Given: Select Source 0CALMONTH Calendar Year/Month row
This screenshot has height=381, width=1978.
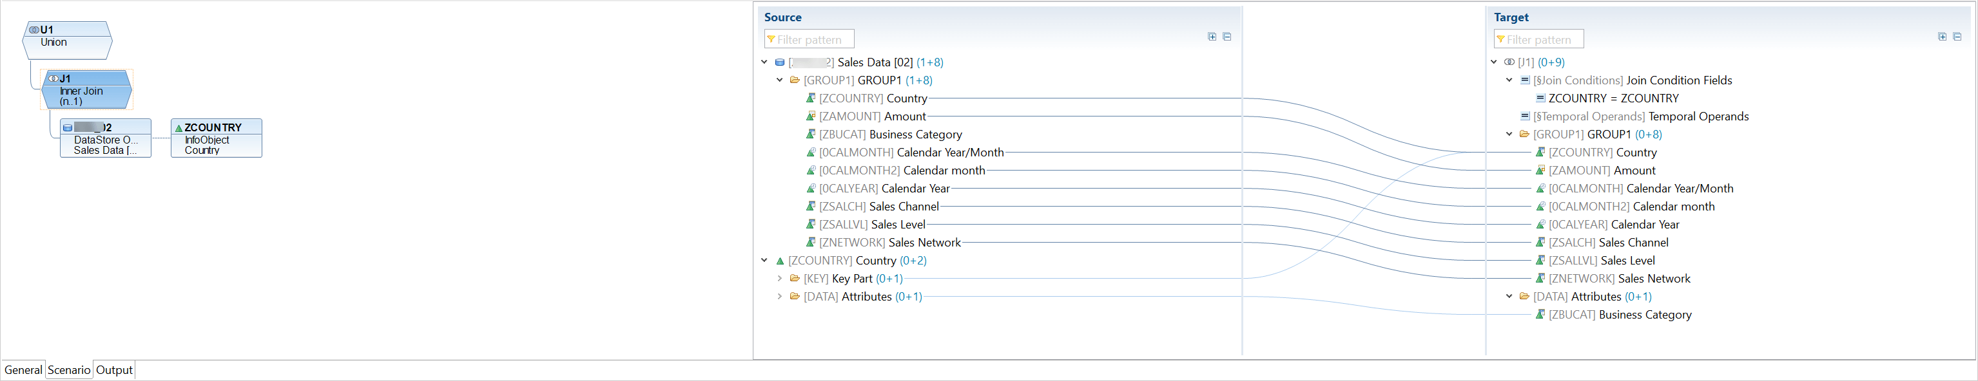Looking at the screenshot, I should (904, 153).
